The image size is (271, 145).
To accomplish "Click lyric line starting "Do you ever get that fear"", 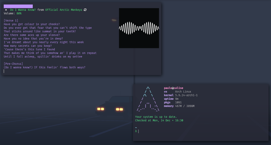I will click(x=48, y=28).
